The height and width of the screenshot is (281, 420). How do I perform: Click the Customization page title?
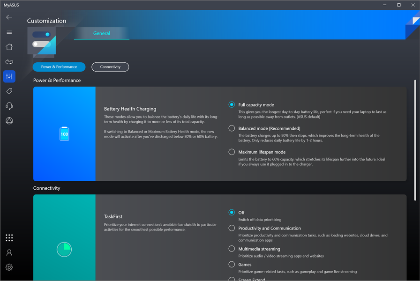(x=46, y=21)
